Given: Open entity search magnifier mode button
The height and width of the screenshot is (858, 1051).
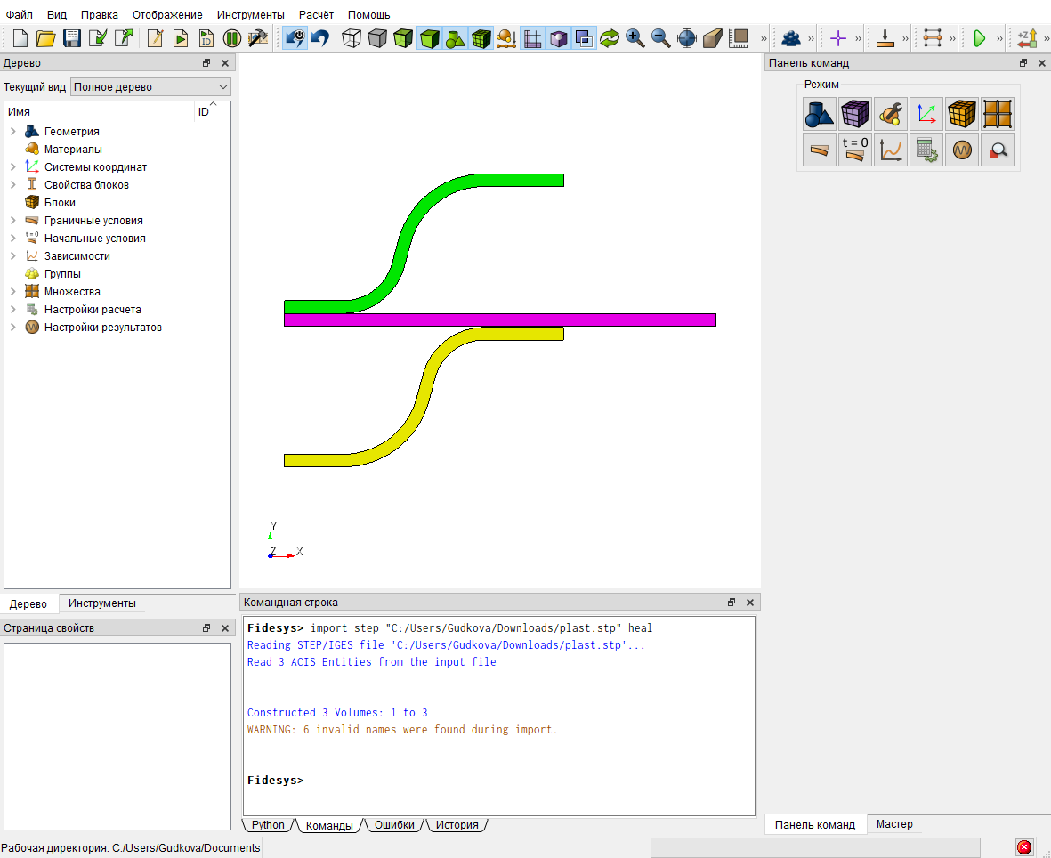Looking at the screenshot, I should pyautogui.click(x=998, y=150).
